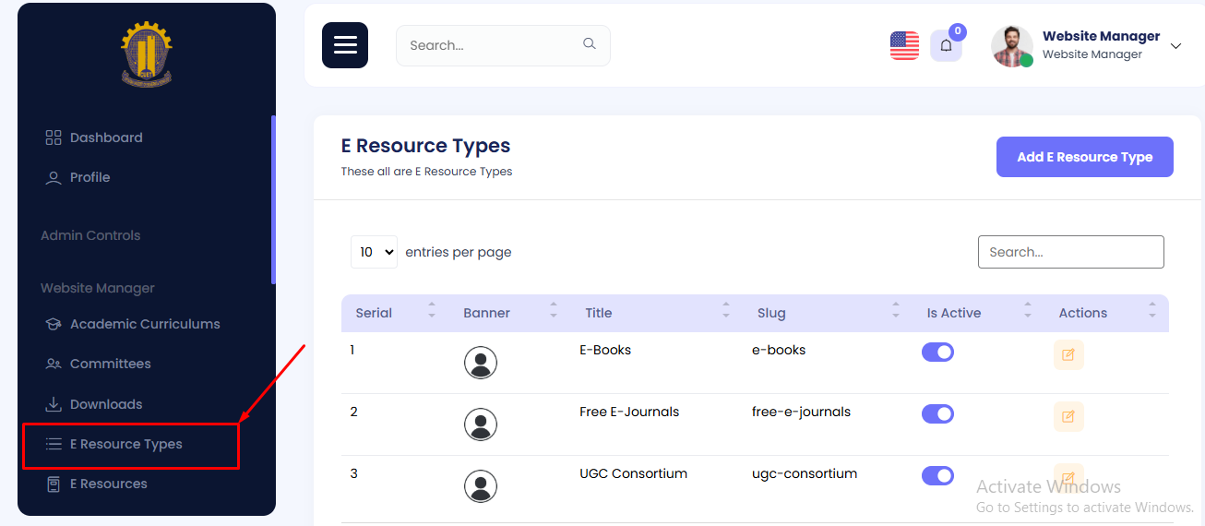Go to Academic Curriculums in sidebar
This screenshot has width=1205, height=526.
145,324
